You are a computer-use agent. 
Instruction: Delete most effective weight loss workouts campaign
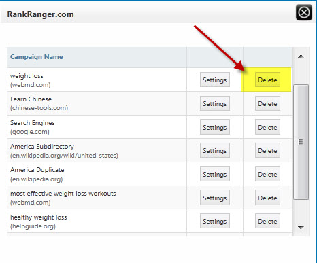coord(267,198)
